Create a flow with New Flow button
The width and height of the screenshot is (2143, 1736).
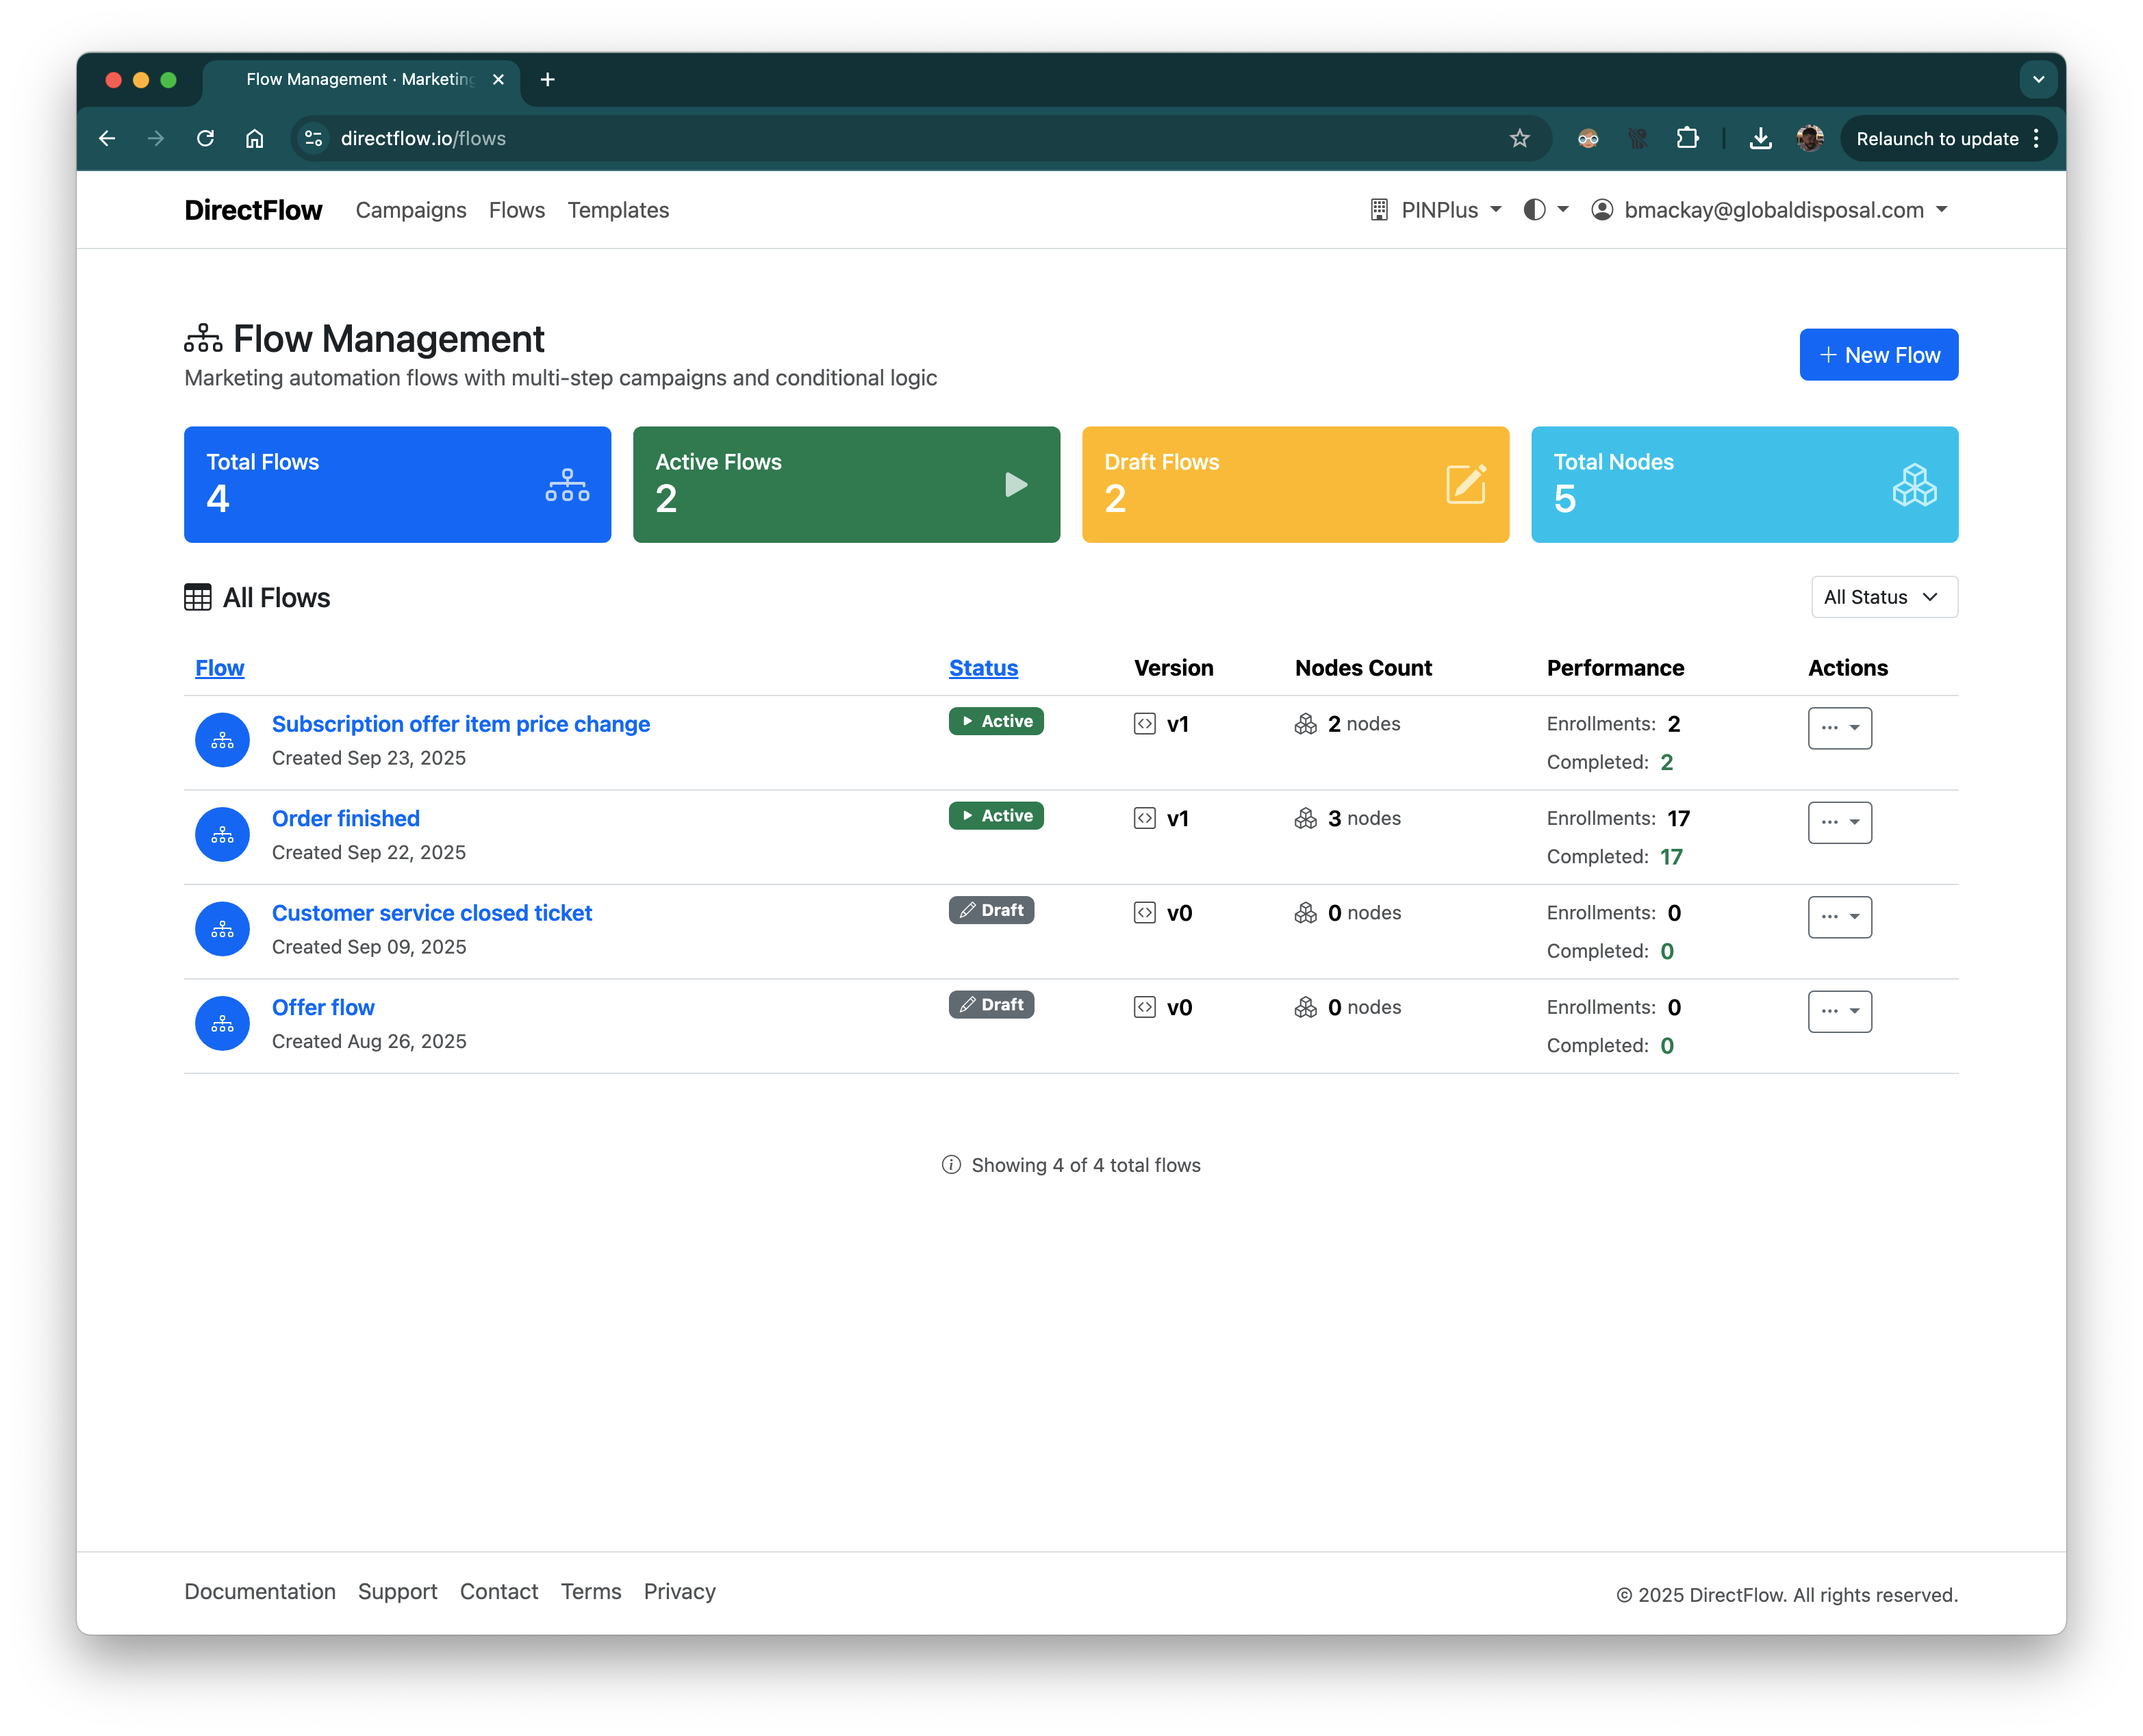[x=1878, y=355]
